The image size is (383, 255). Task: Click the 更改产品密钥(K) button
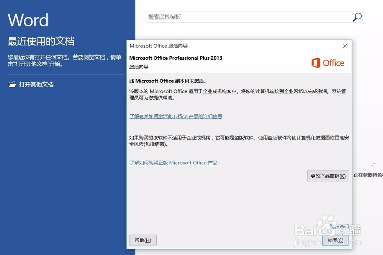pyautogui.click(x=328, y=176)
